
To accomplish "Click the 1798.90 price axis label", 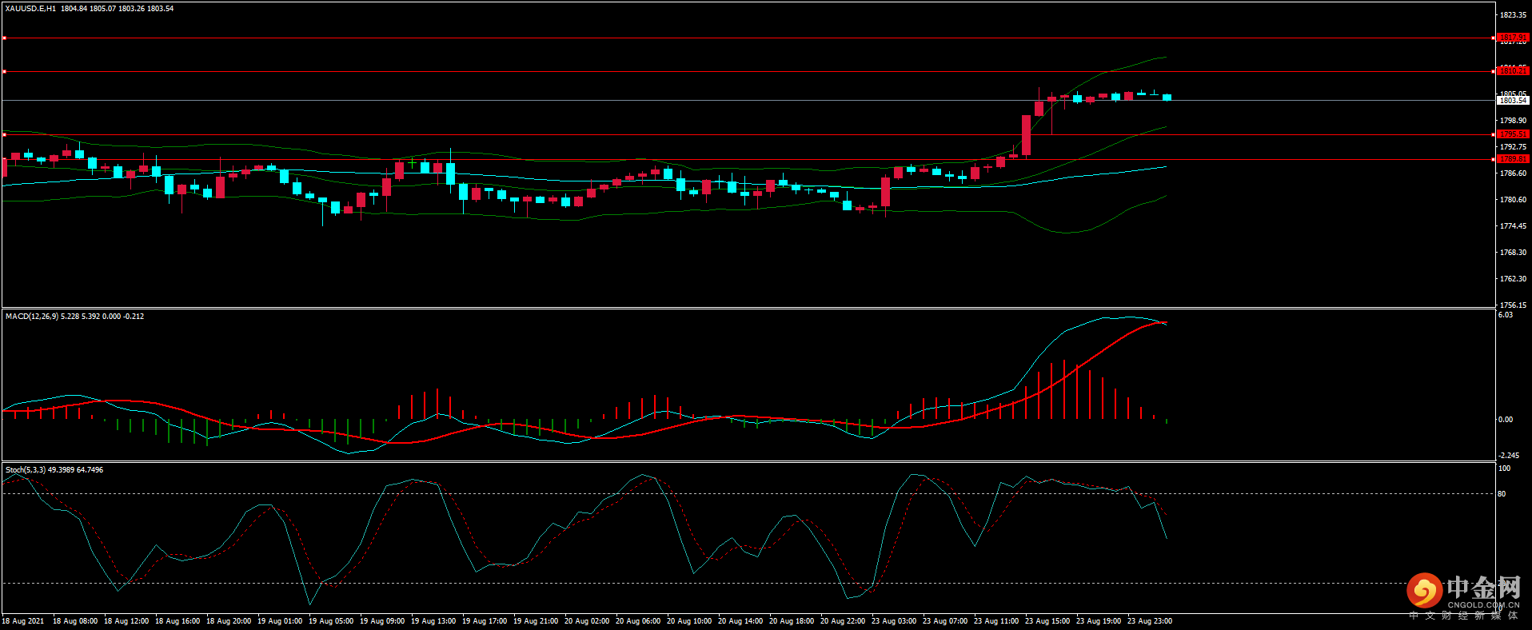I will [x=1513, y=121].
